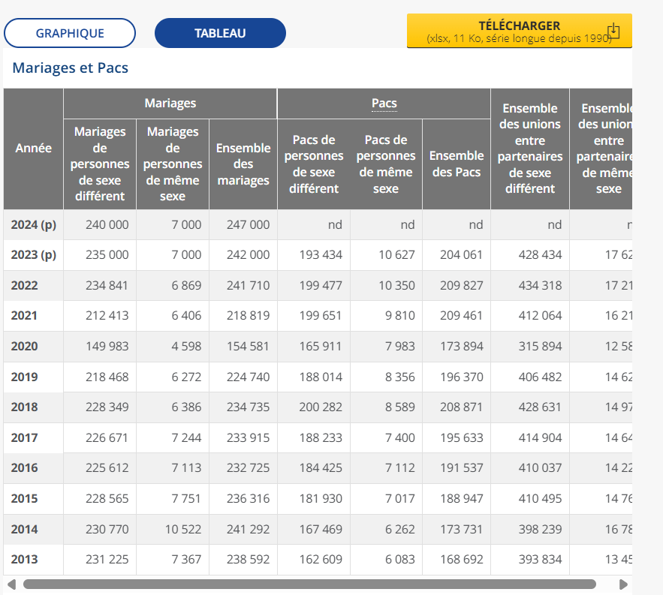
Task: Select the 2024 (p) row header
Action: pyautogui.click(x=34, y=224)
